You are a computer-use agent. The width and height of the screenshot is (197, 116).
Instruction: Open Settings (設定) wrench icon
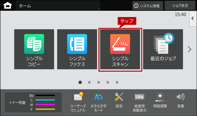(119, 100)
